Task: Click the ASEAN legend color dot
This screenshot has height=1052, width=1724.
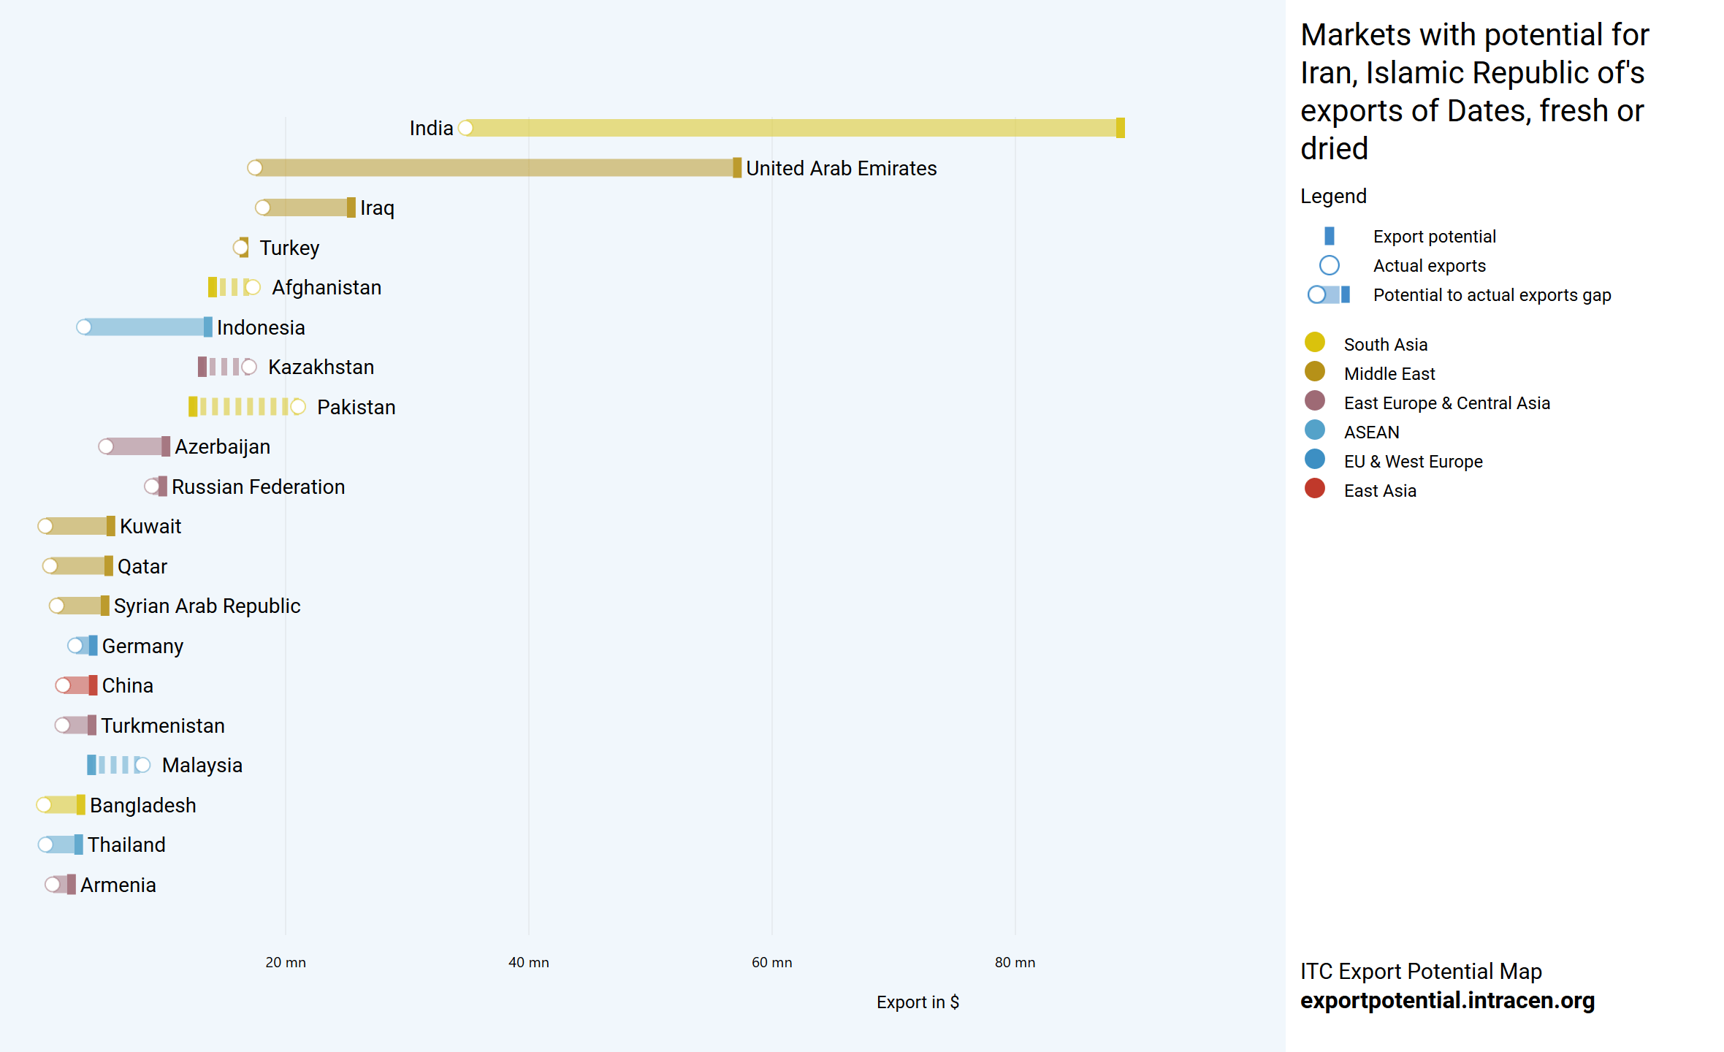Action: [1314, 430]
